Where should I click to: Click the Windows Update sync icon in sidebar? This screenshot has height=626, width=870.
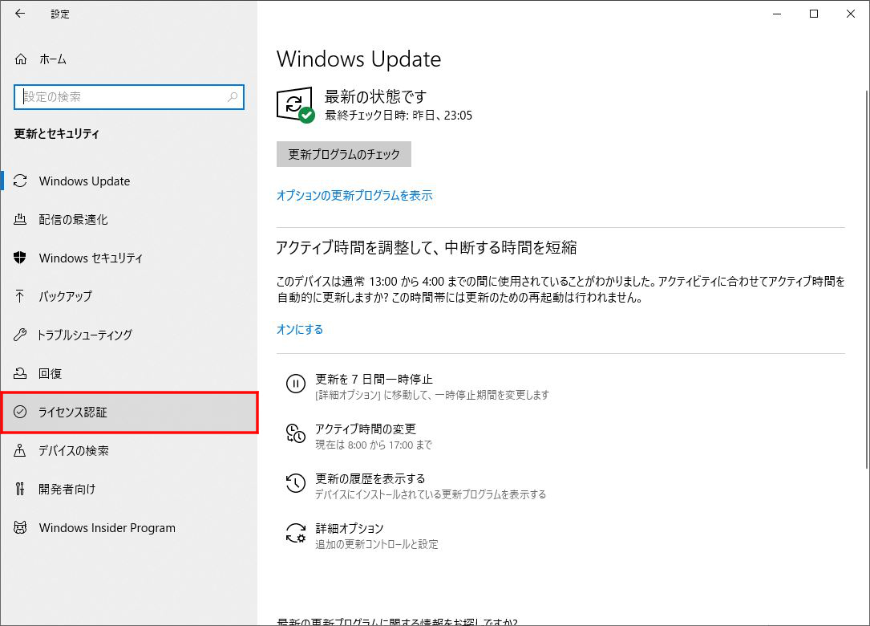pos(21,181)
